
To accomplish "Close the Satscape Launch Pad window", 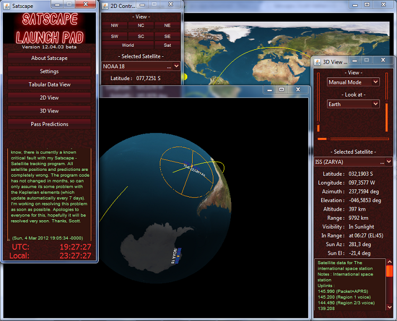I will (x=85, y=4).
